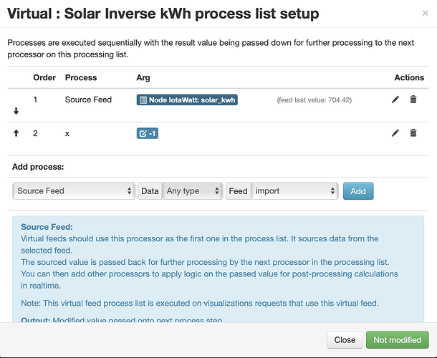Delete the x multiplier process row
437x358 pixels.
click(413, 132)
